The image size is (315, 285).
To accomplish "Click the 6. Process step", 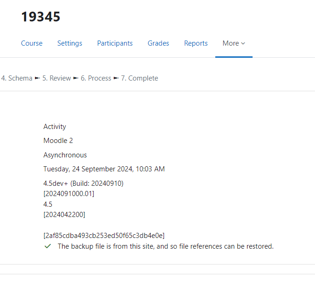I will tap(96, 78).
